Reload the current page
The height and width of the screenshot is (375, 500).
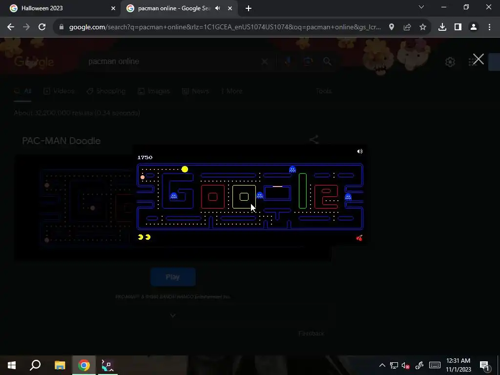[x=42, y=27]
